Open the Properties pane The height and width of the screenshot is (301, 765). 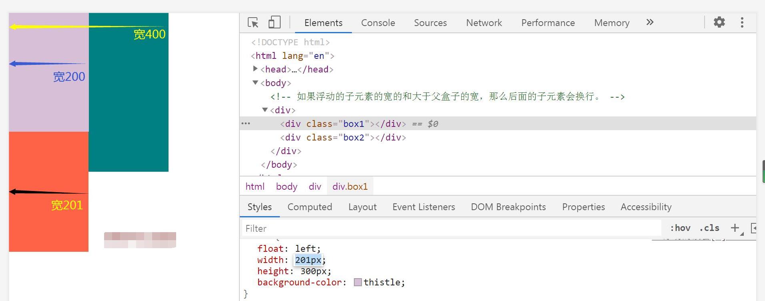tap(583, 207)
